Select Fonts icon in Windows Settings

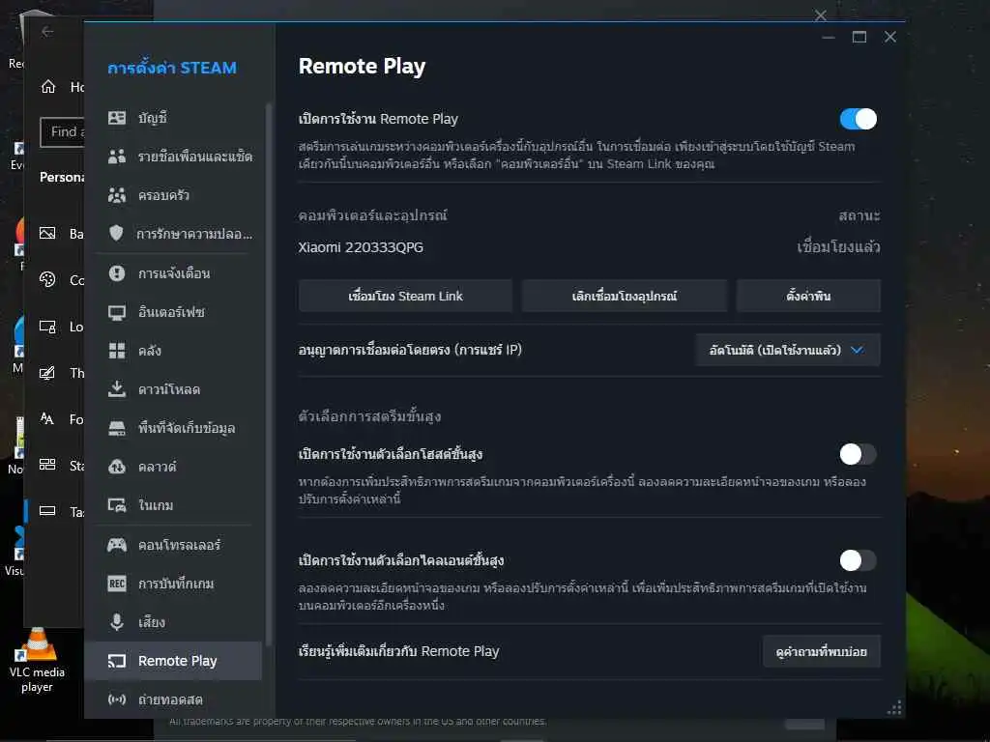point(47,419)
